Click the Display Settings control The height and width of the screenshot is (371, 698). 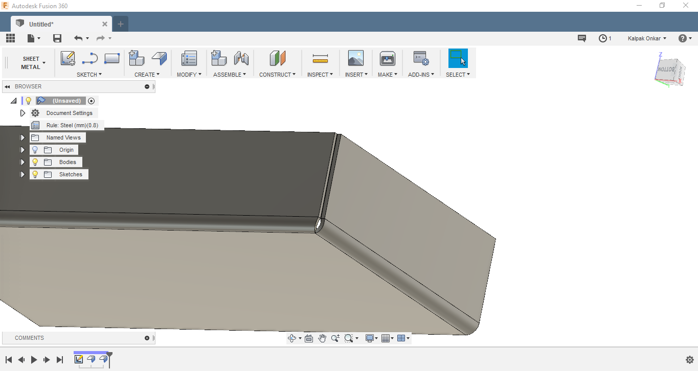pyautogui.click(x=370, y=338)
